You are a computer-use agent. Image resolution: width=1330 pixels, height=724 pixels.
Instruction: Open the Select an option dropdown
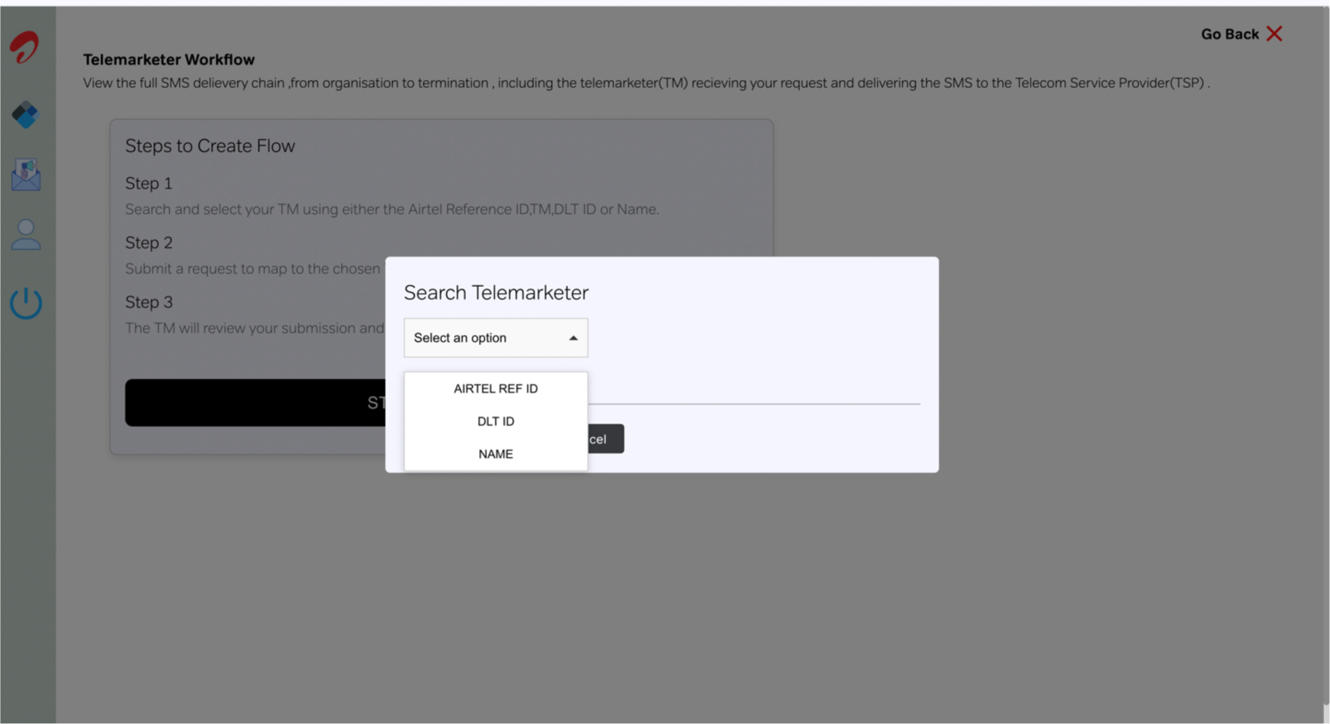(495, 338)
